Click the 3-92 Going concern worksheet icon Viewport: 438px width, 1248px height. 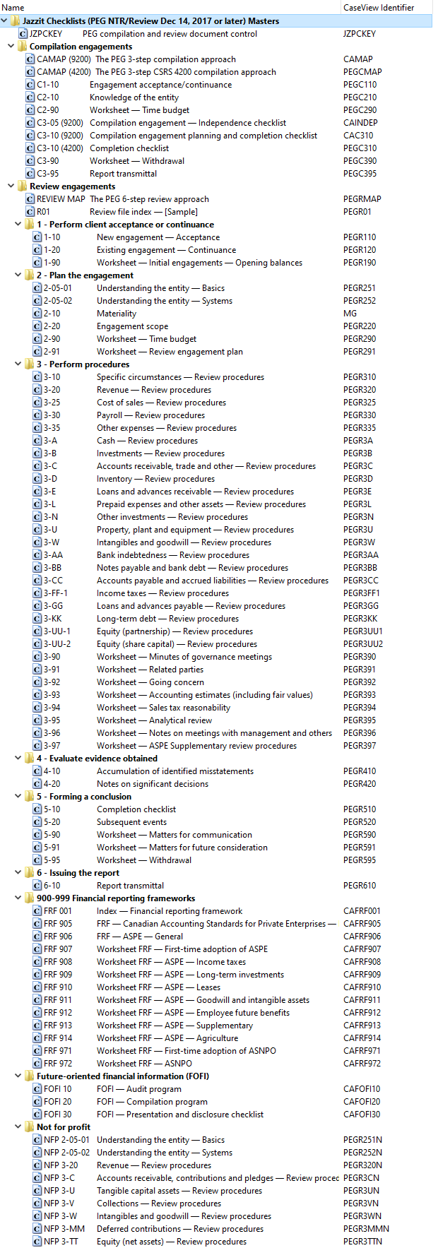(37, 682)
